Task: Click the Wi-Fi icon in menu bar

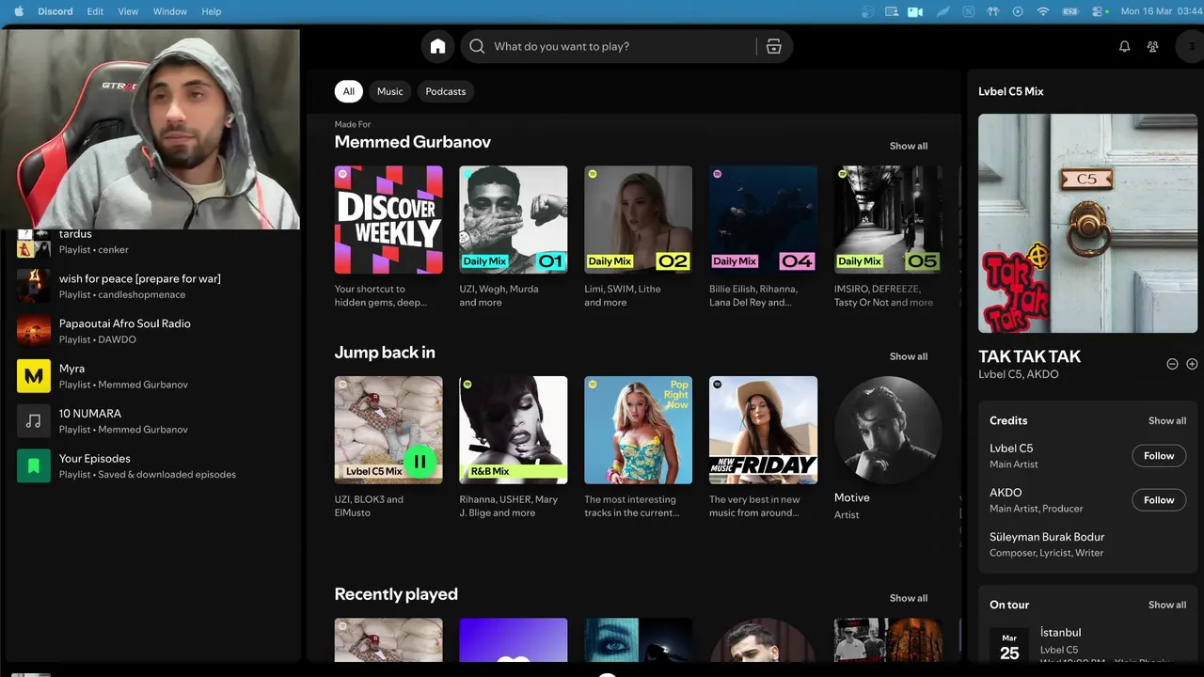Action: coord(1042,11)
